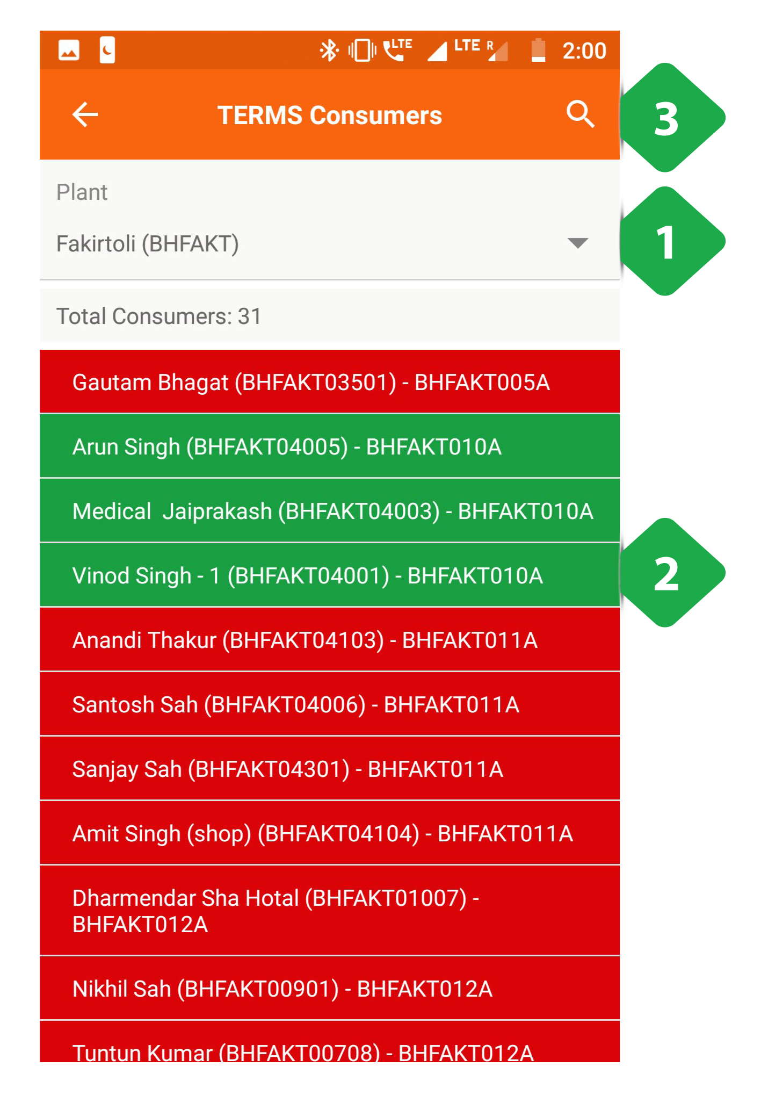
Task: Open the Fakirtoli (BHFAKT) plant selector
Action: [x=330, y=243]
